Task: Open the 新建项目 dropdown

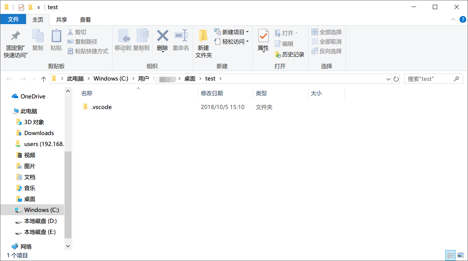Action: (x=232, y=32)
